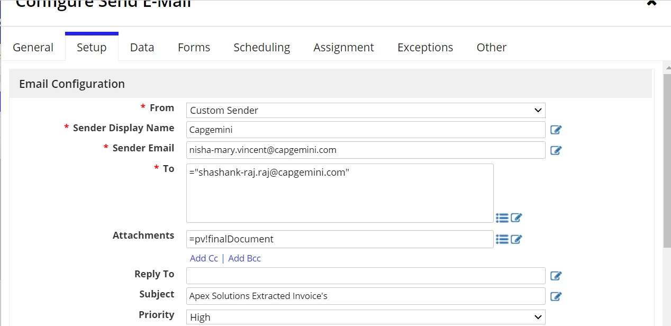Click the Email Configuration section header
Screen dimensions: 671x326
[330, 84]
